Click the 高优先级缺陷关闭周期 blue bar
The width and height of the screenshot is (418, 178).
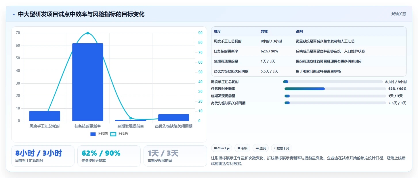pyautogui.click(x=174, y=118)
